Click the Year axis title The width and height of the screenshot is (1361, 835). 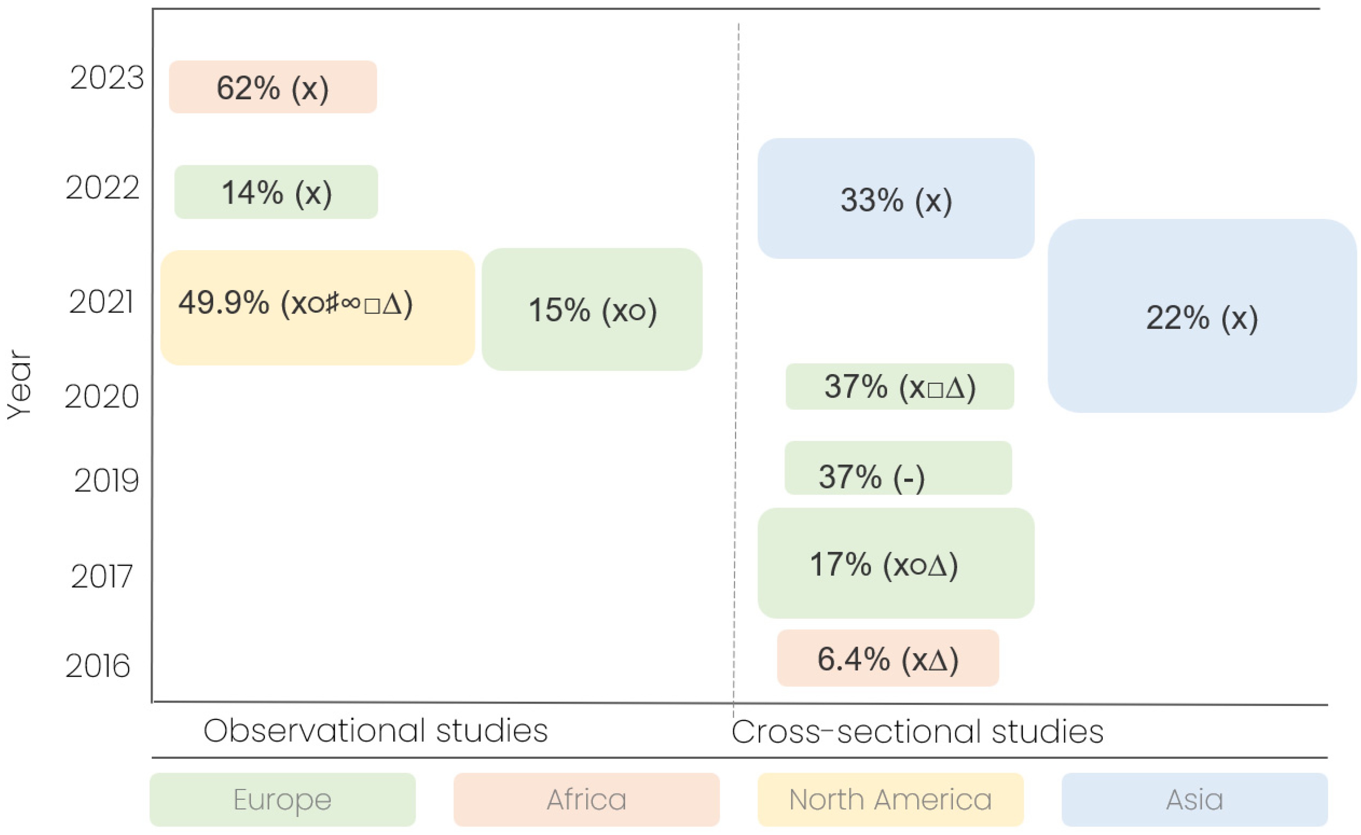pos(19,384)
